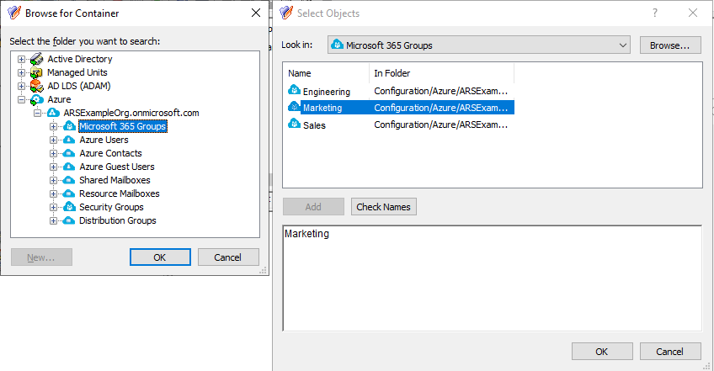Click the Azure Guest Users icon
The height and width of the screenshot is (371, 714).
pyautogui.click(x=69, y=167)
